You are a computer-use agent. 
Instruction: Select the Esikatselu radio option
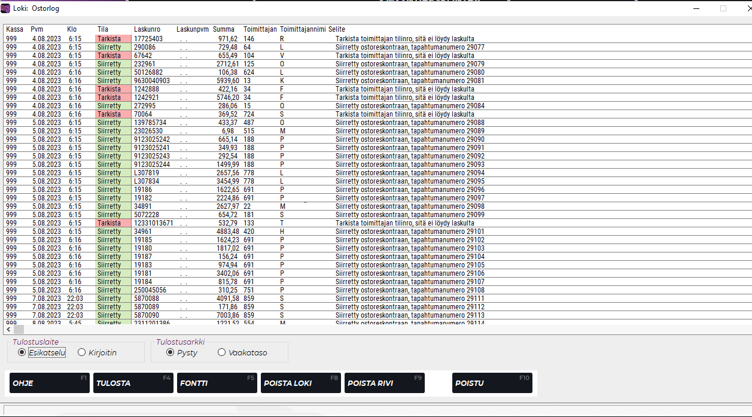pyautogui.click(x=22, y=353)
